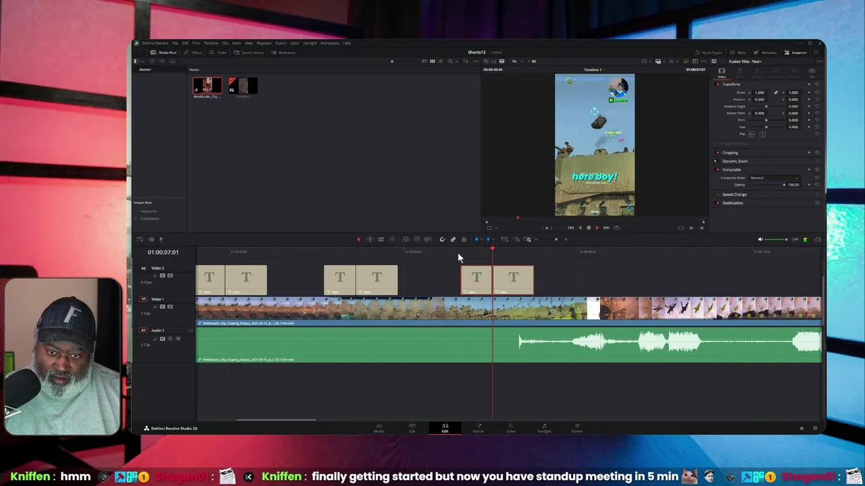Select the Video tab in Inspector
This screenshot has height=486, width=865.
(722, 73)
